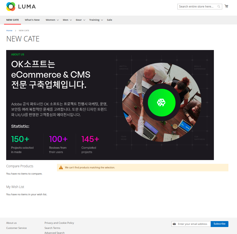The height and width of the screenshot is (234, 237).
Task: Open the shopping cart icon
Action: point(226,6)
